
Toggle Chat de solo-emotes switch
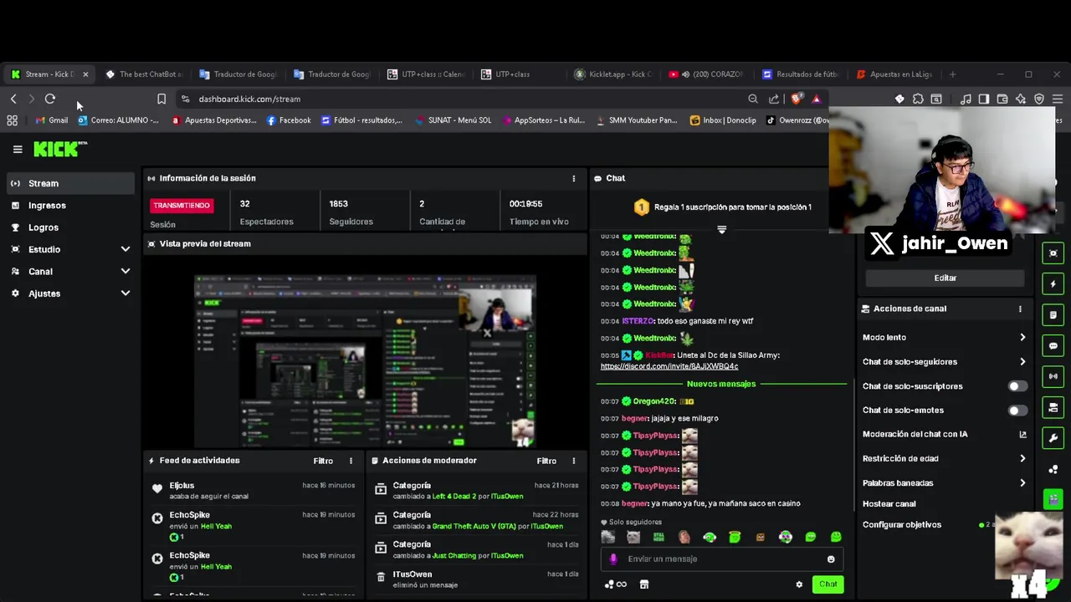1017,411
